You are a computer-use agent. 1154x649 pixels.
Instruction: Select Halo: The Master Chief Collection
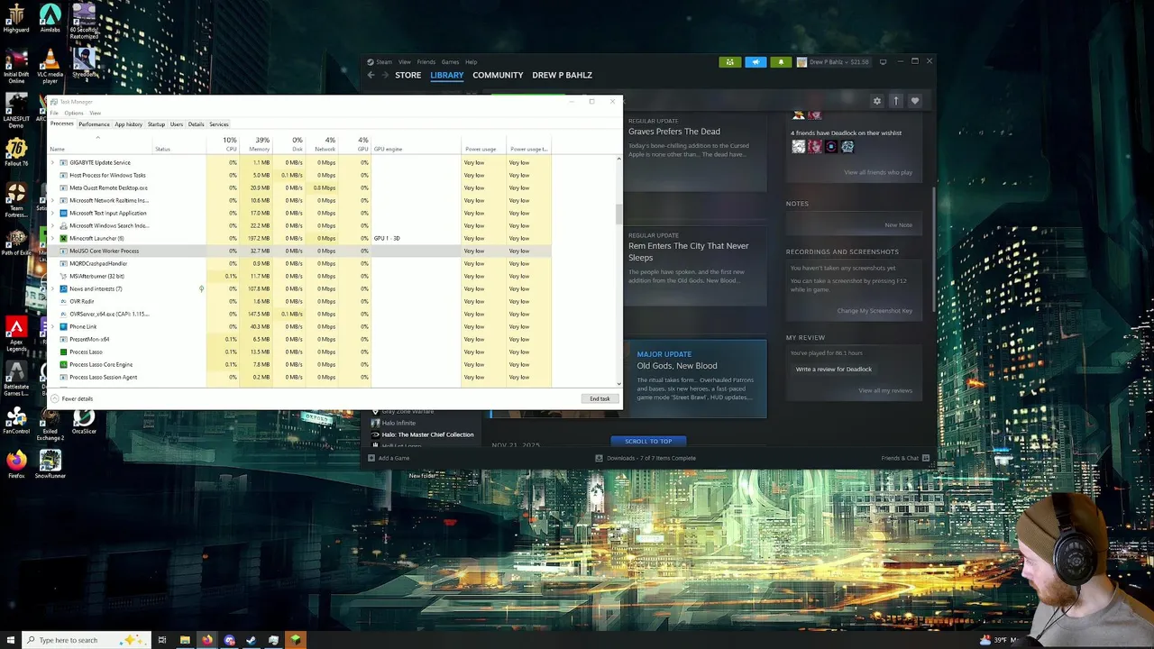(x=427, y=434)
